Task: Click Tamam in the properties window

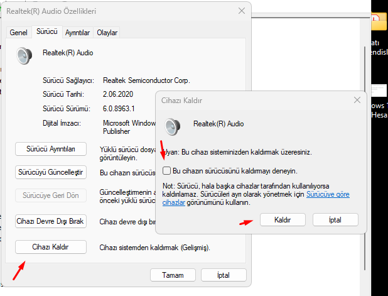Action: coord(173,275)
